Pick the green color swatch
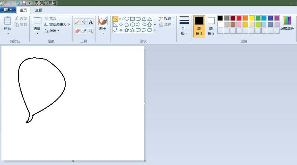The width and height of the screenshot is (297, 165). tap(258, 18)
